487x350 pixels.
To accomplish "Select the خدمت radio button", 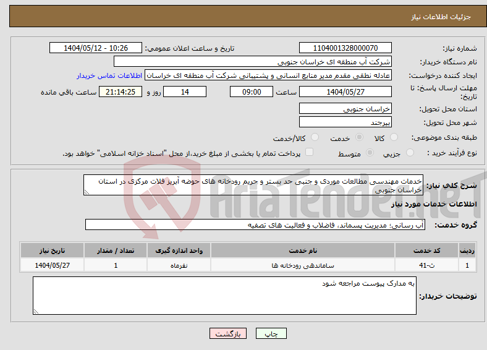I will tap(359, 137).
